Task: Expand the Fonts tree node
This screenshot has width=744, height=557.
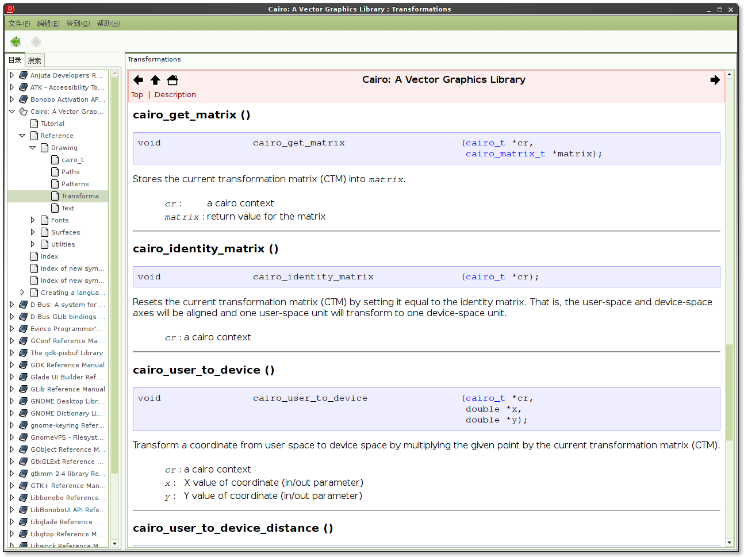Action: [x=33, y=220]
